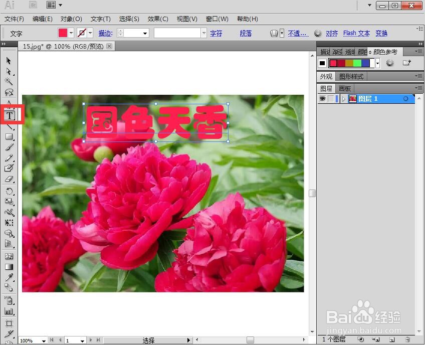Select the Selection (black arrow) tool
The height and width of the screenshot is (345, 425).
[9, 61]
